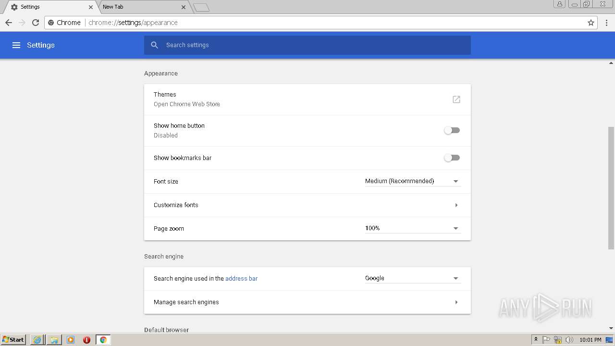Bookmark this page with the star
The image size is (615, 346).
coord(591,23)
